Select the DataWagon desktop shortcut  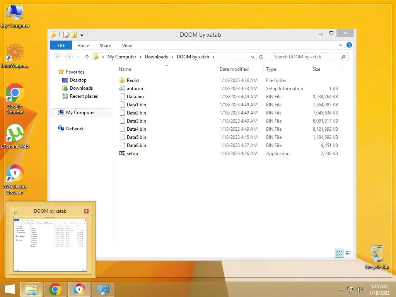[15, 56]
